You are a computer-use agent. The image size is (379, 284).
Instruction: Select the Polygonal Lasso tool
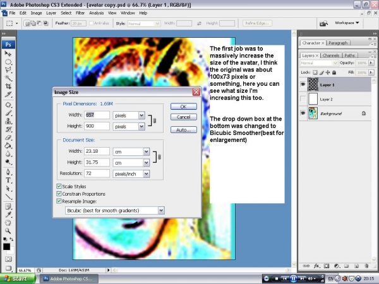[x=8, y=70]
